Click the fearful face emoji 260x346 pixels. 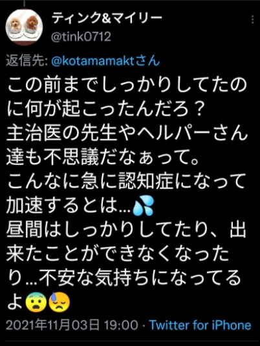[36, 302]
